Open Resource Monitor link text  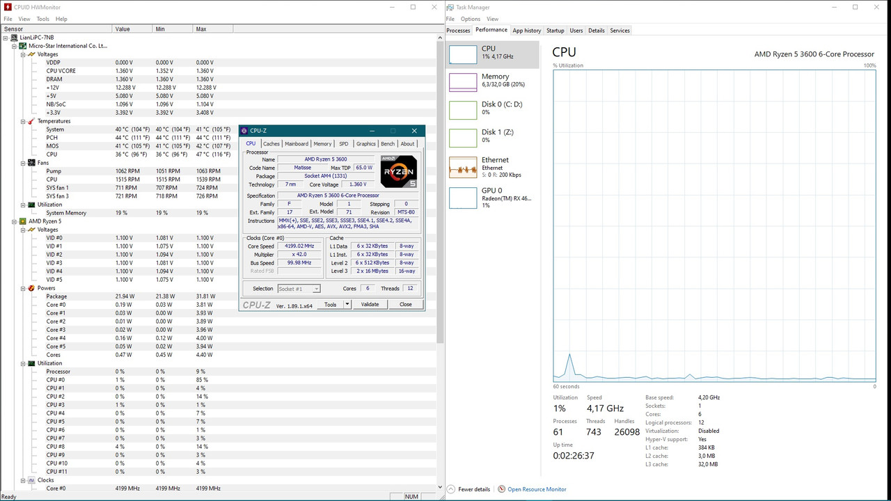(x=537, y=489)
